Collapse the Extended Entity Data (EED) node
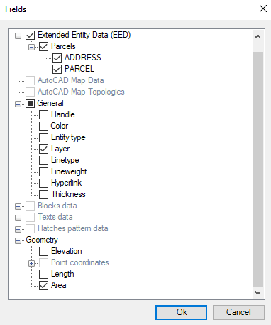Image resolution: width=271 pixels, height=325 pixels. 18,36
